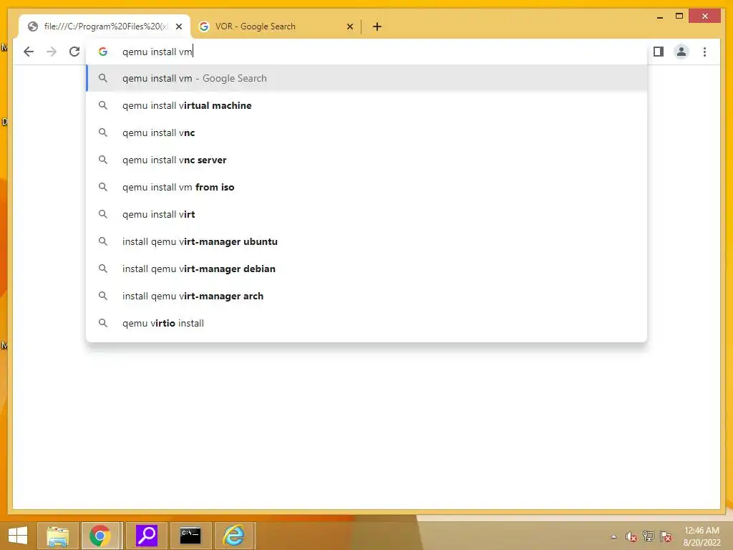Close the VOR - Google Search tab
Viewport: 733px width, 550px height.
click(x=349, y=26)
